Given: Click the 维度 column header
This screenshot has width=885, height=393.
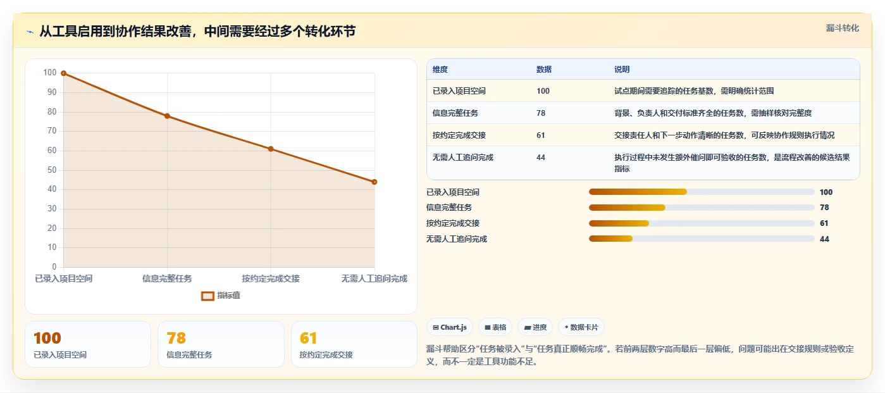Looking at the screenshot, I should [x=440, y=70].
